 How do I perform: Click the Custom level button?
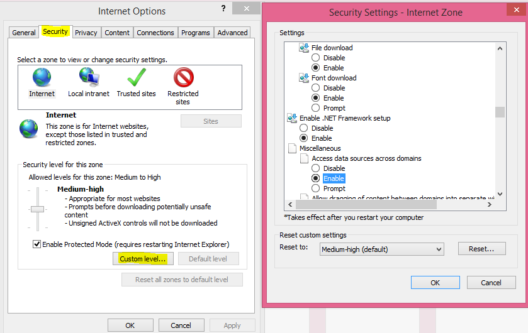click(143, 259)
